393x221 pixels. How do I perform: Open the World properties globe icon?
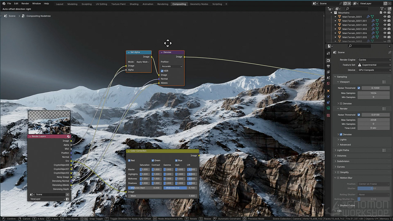click(x=328, y=83)
